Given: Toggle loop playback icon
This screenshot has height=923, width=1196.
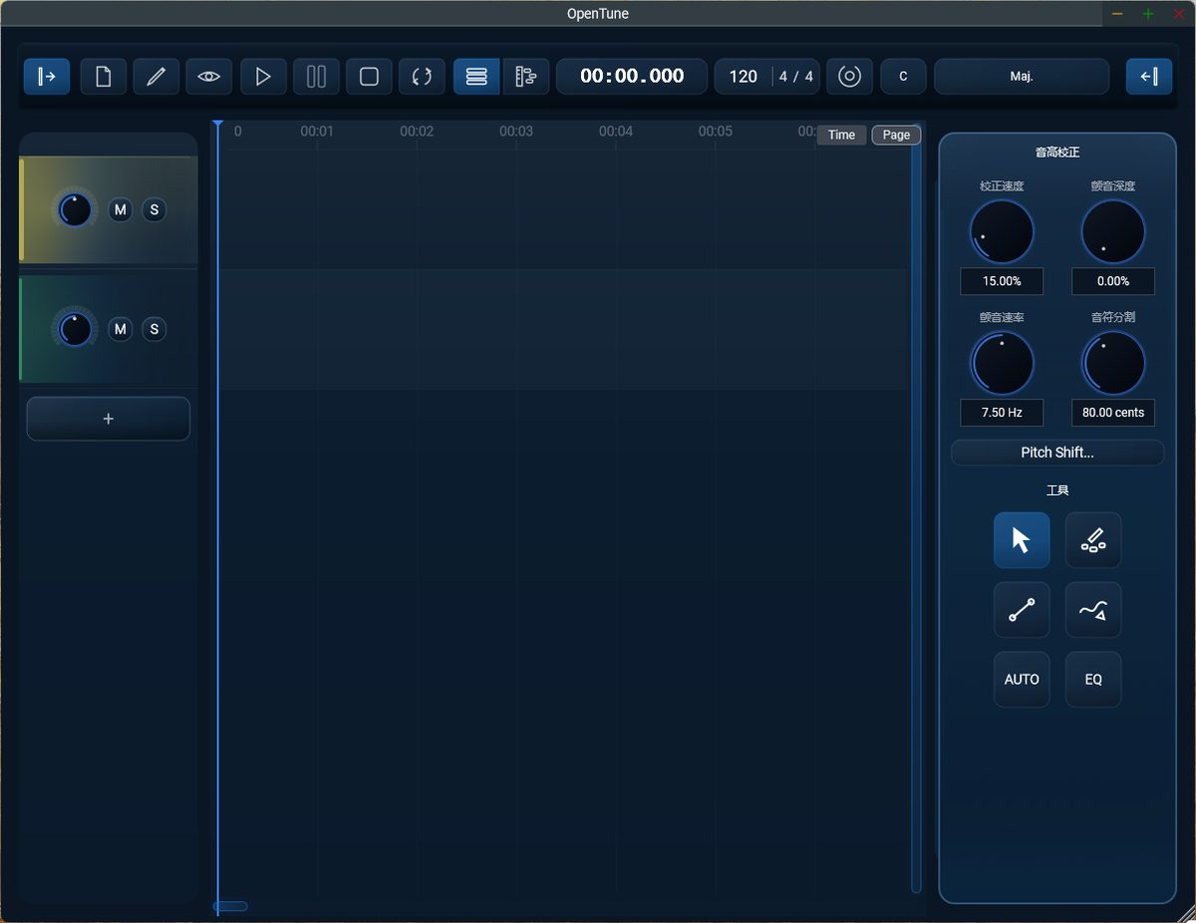Looking at the screenshot, I should coord(422,77).
